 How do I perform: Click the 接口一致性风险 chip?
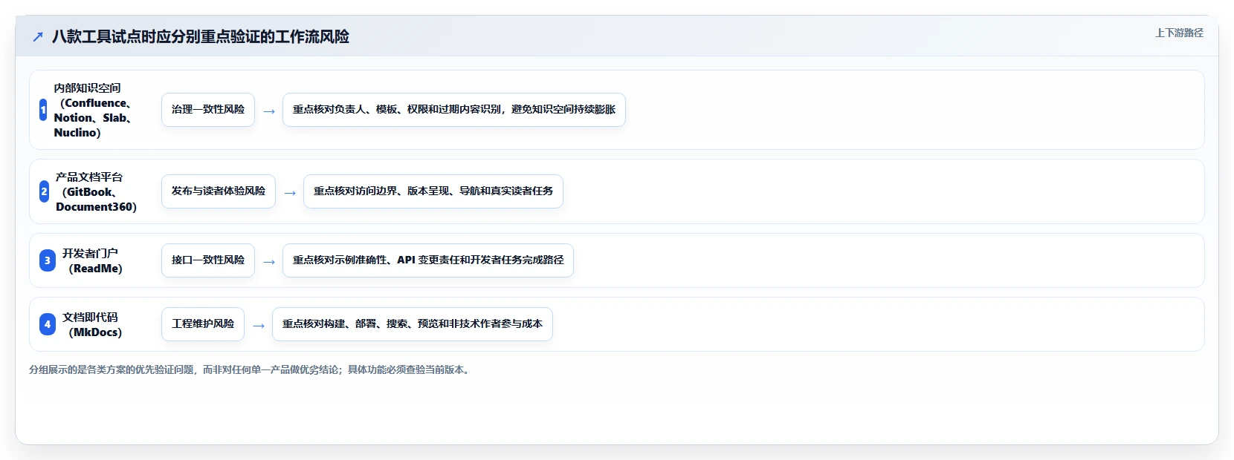pos(208,260)
